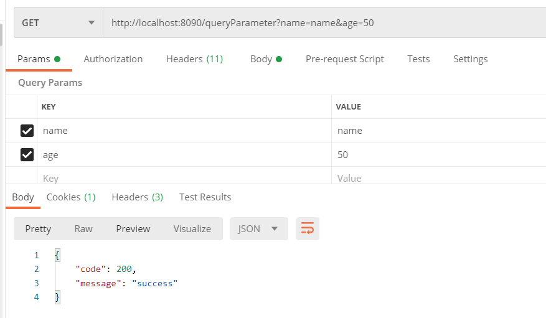The width and height of the screenshot is (546, 318).
Task: Open the Pre-request Script tab
Action: (344, 59)
